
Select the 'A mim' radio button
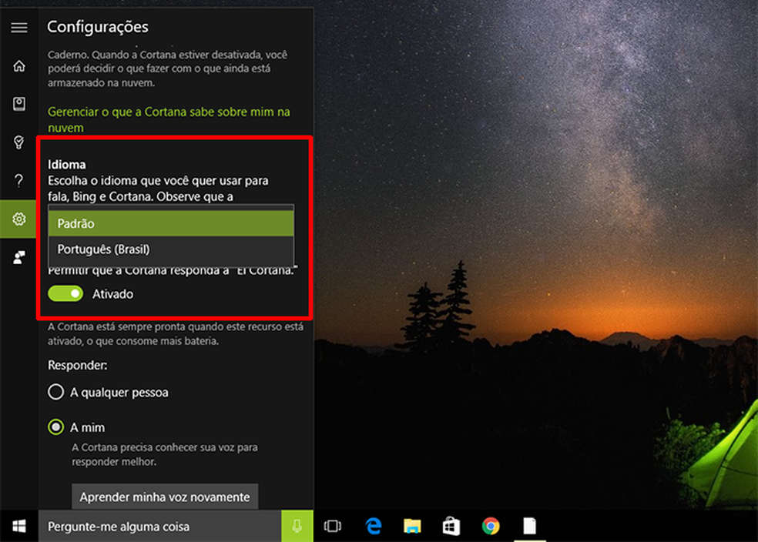[x=55, y=427]
